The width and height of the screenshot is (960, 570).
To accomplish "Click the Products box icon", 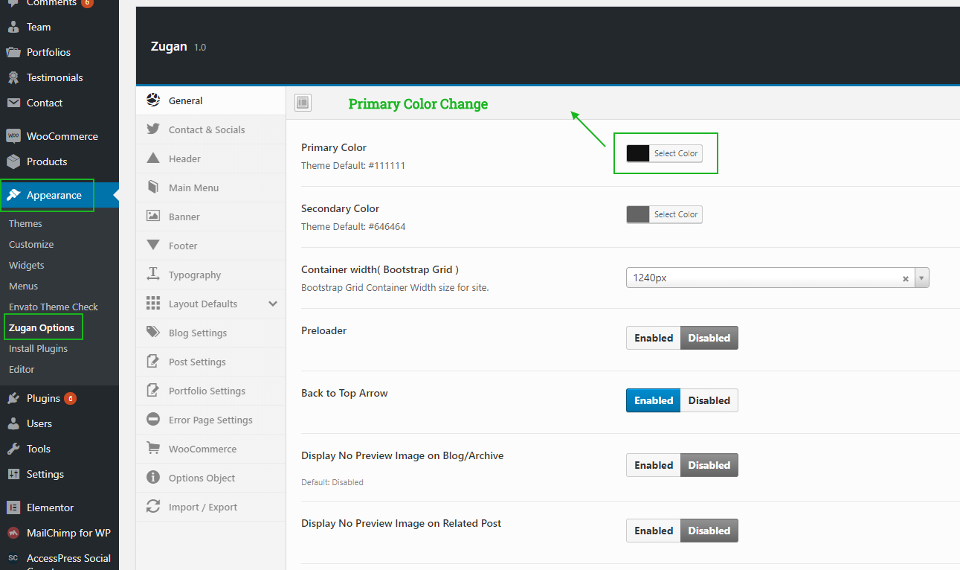I will (x=13, y=161).
